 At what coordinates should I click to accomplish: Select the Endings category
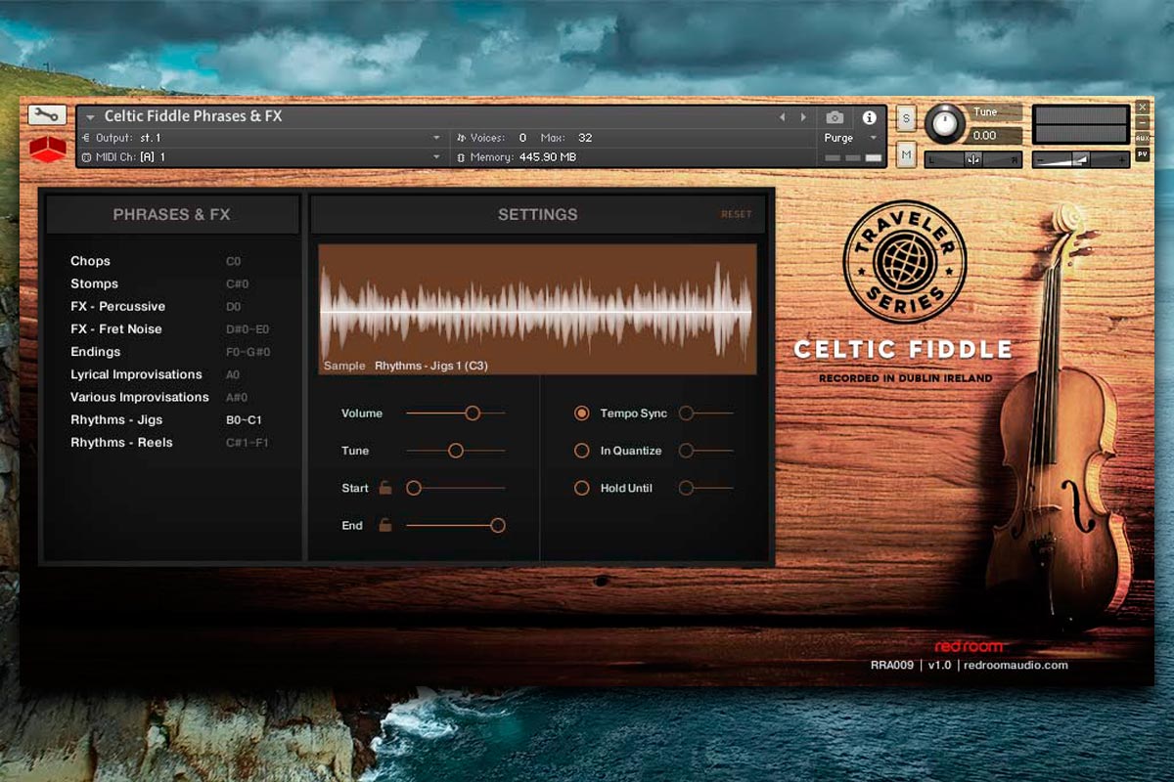[x=95, y=351]
